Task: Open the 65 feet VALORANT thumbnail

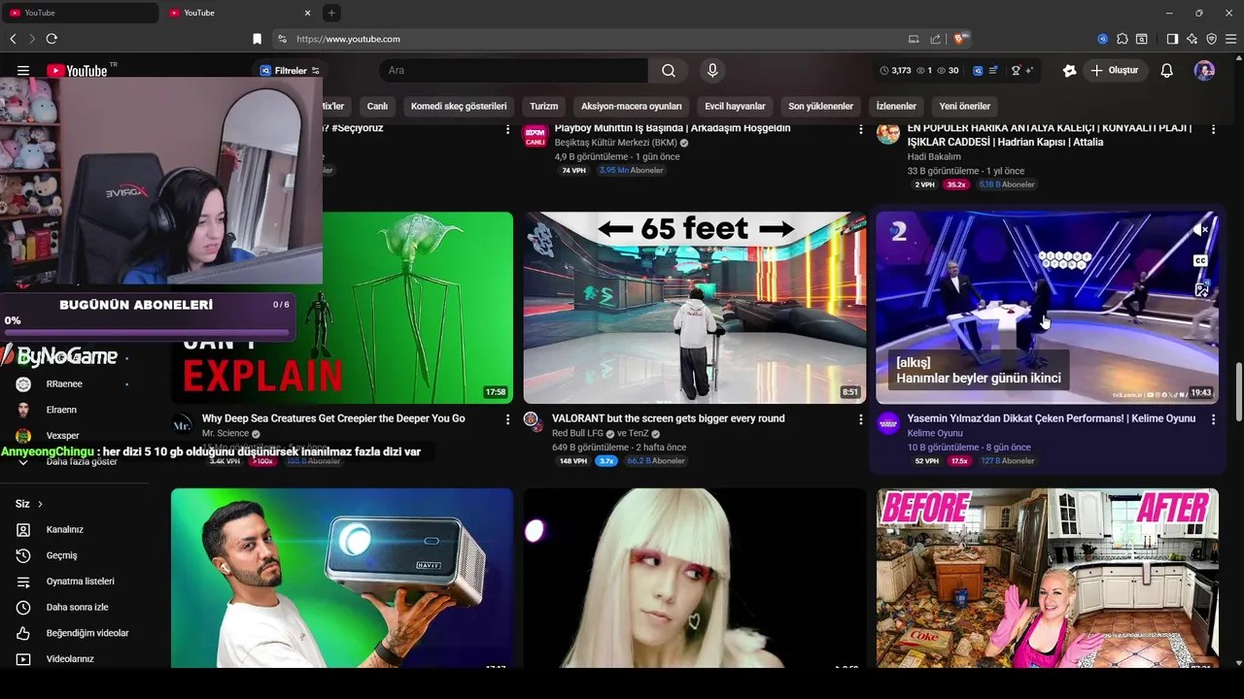Action: 695,308
